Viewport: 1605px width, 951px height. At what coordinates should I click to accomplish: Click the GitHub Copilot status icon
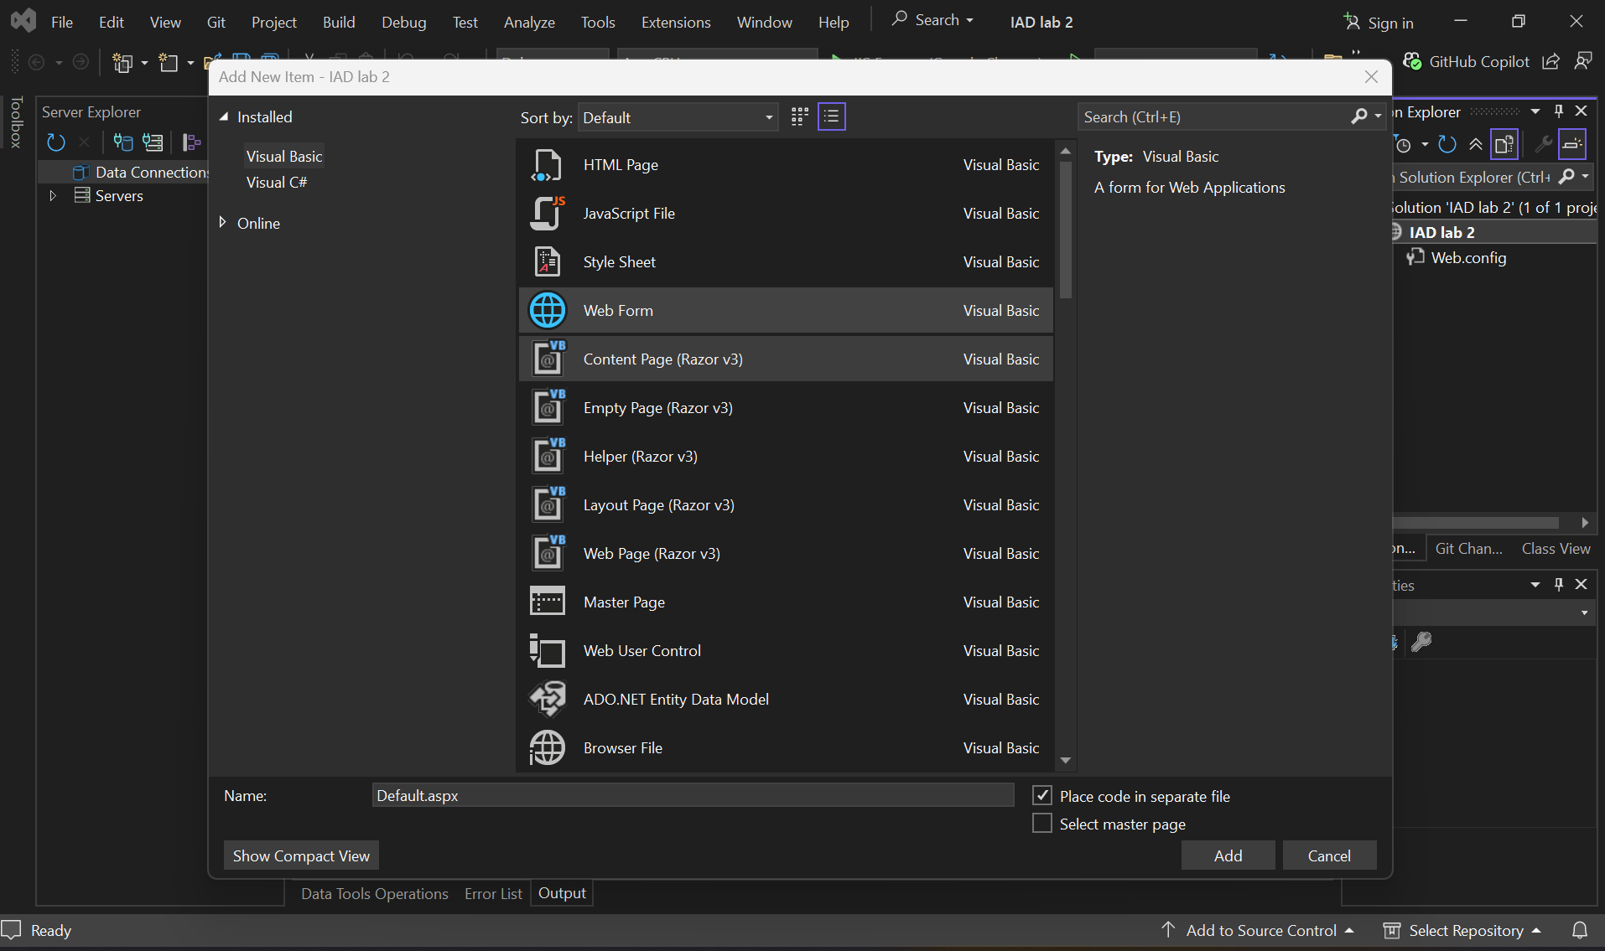pyautogui.click(x=1413, y=62)
